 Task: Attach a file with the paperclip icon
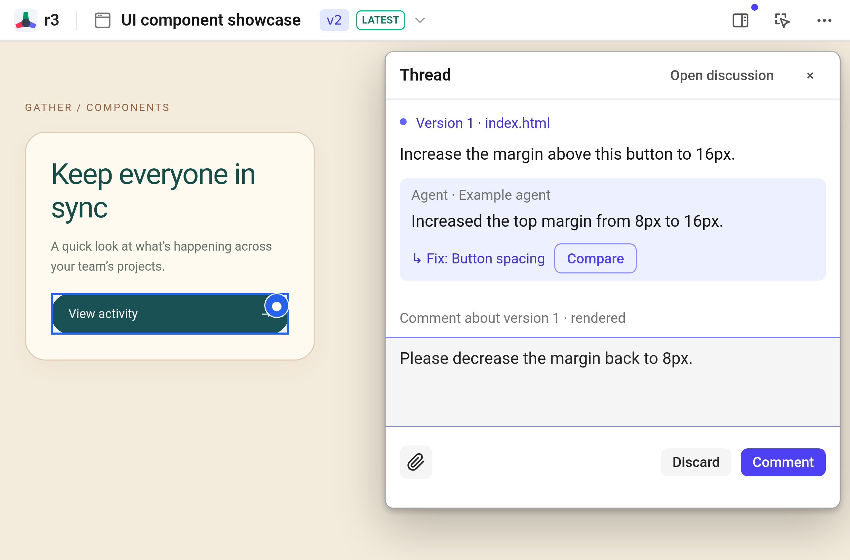click(416, 462)
